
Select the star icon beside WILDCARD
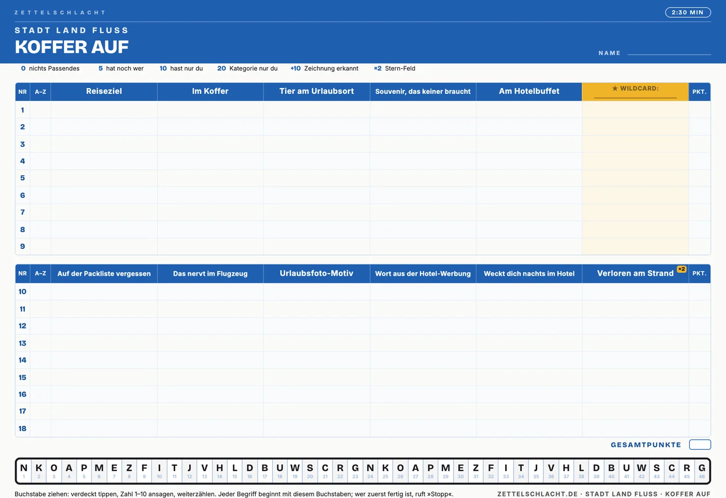click(x=615, y=89)
